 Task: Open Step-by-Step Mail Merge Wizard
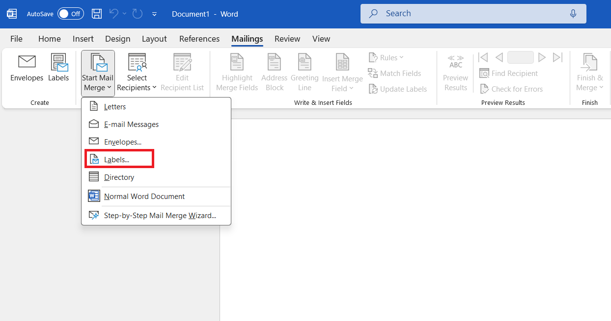pos(156,216)
